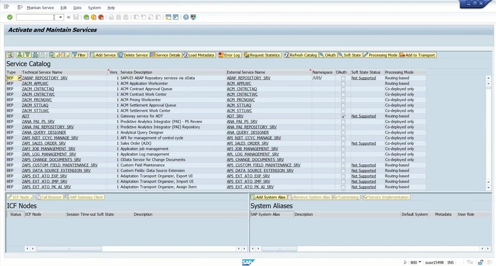This screenshot has width=496, height=266.
Task: Toggle OAuth checkbox for ZANA_PAI_PS_SRV row
Action: click(343, 122)
